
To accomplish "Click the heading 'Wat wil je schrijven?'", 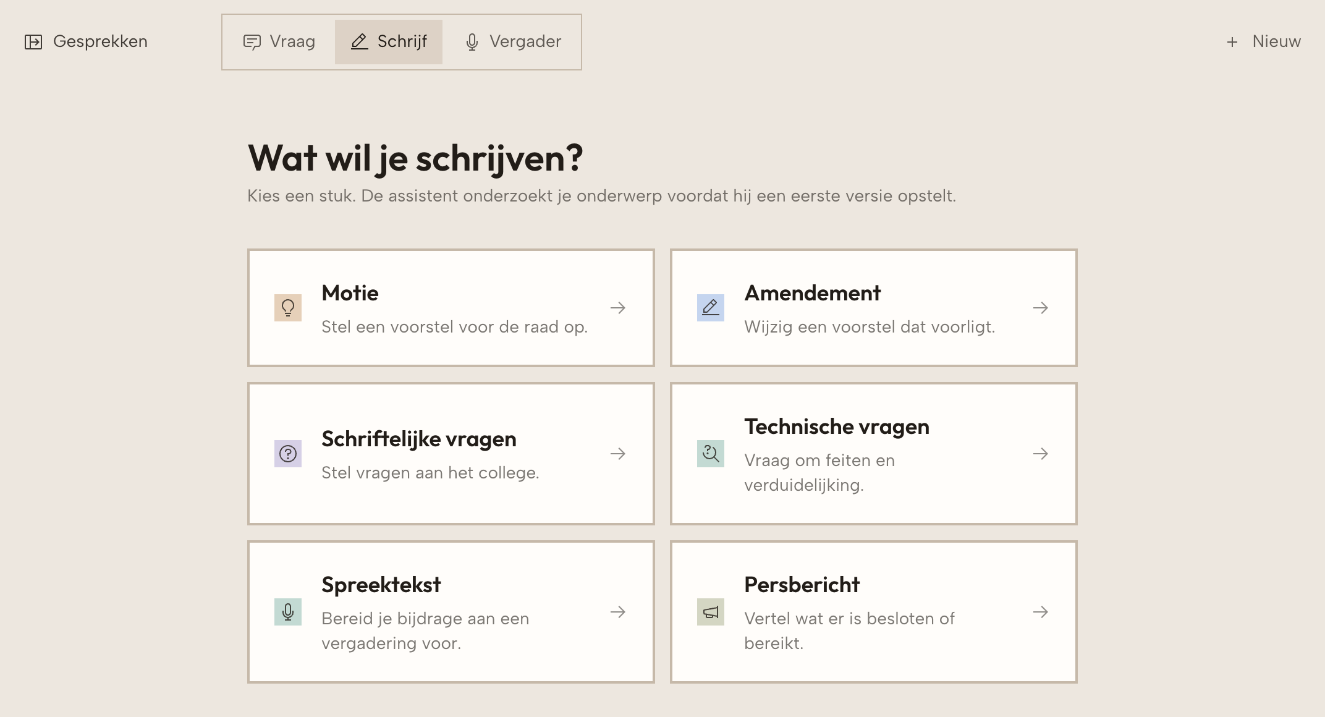I will (x=415, y=158).
